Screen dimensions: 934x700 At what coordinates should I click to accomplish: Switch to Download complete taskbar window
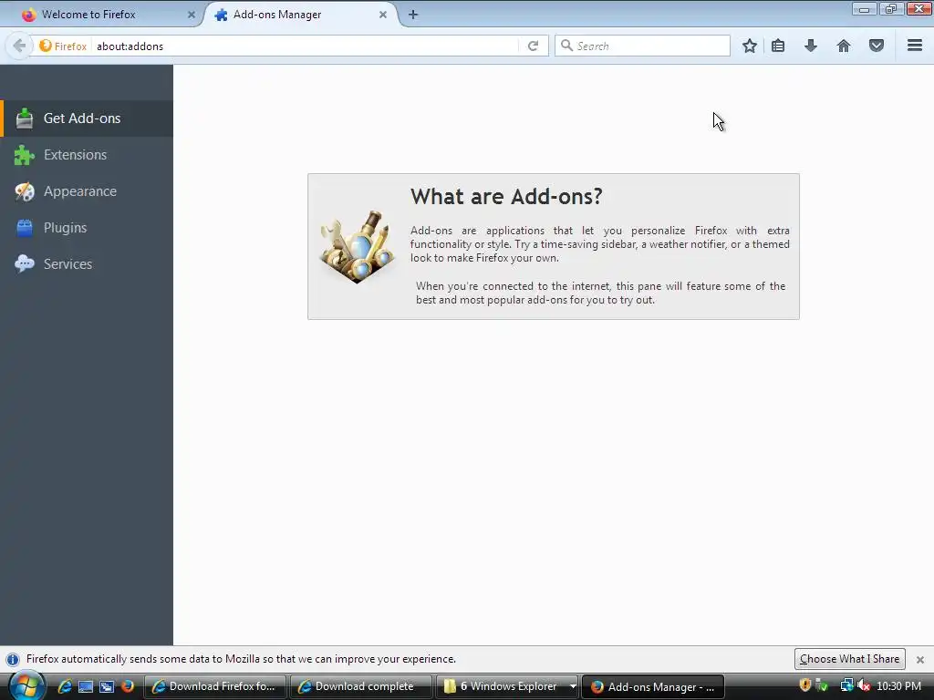coord(361,686)
